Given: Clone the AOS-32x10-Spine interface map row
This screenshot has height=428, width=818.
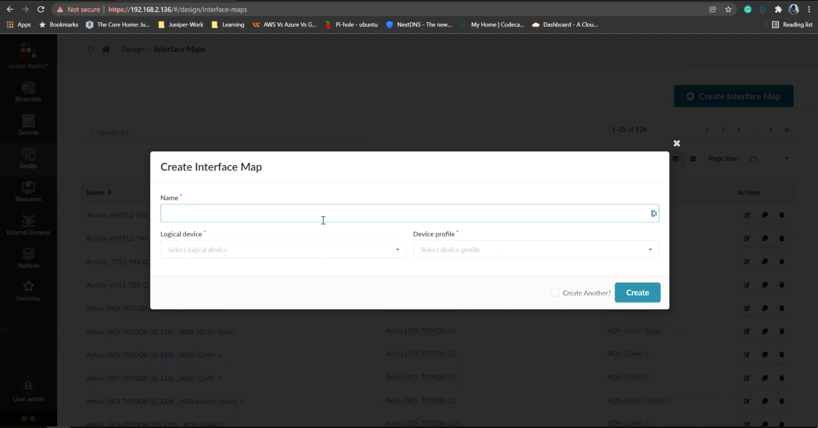Looking at the screenshot, I should 765,331.
